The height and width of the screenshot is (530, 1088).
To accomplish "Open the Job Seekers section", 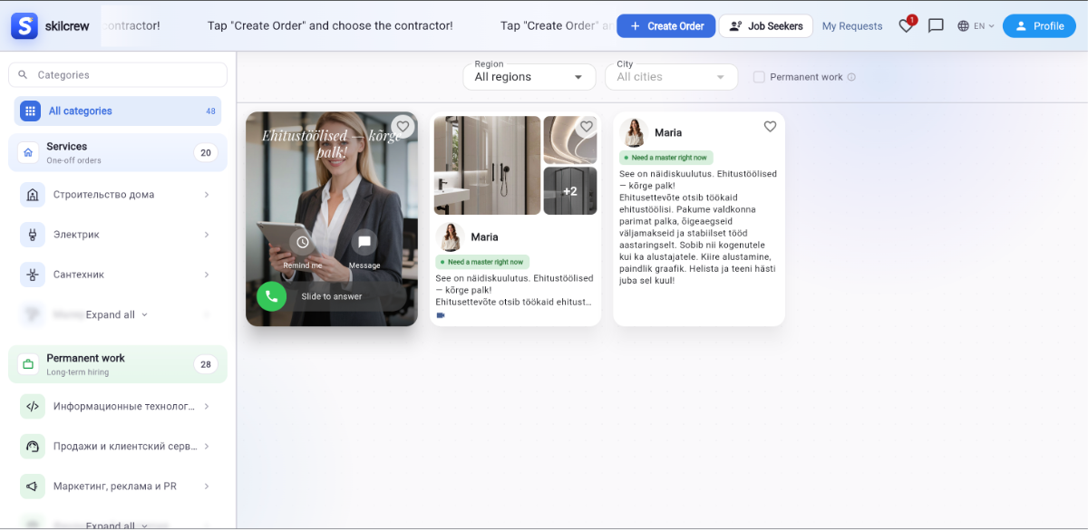I will click(766, 26).
